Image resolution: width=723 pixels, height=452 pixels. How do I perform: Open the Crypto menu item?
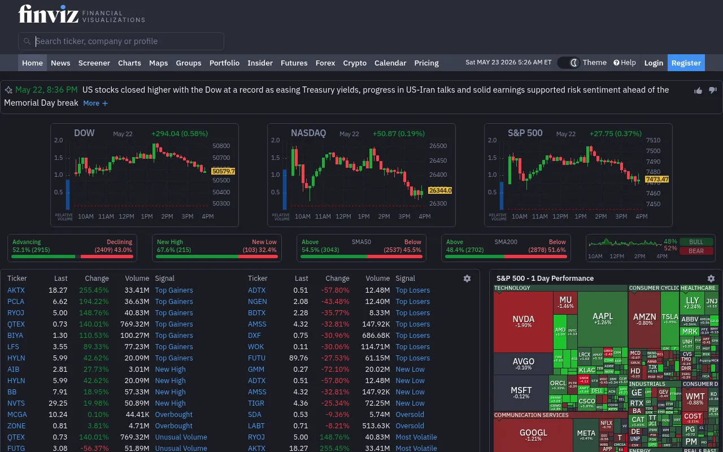[x=355, y=63]
